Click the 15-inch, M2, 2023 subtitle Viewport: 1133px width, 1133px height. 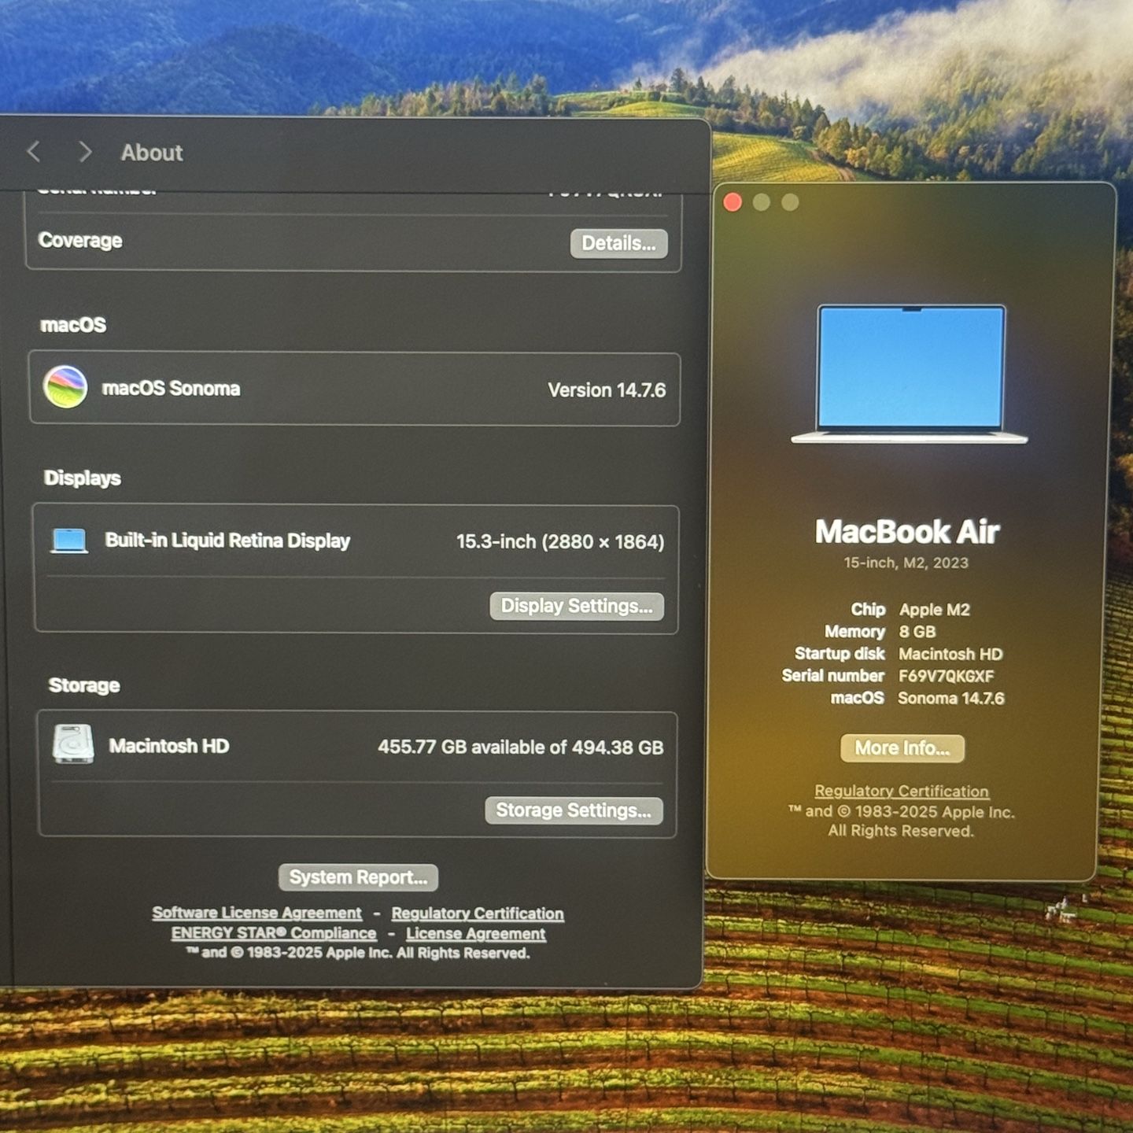pos(906,563)
